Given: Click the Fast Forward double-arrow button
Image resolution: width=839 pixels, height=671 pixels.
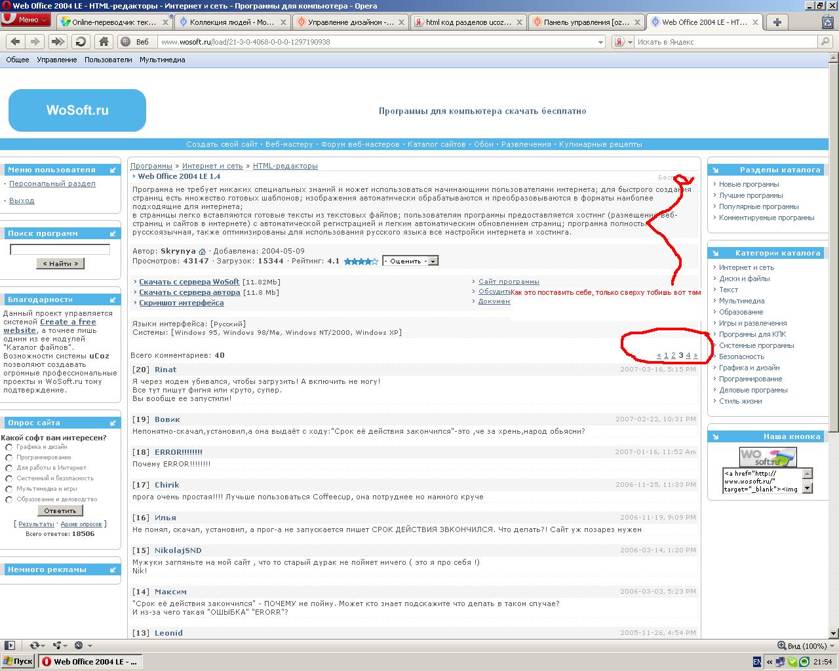Looking at the screenshot, I should coord(58,41).
